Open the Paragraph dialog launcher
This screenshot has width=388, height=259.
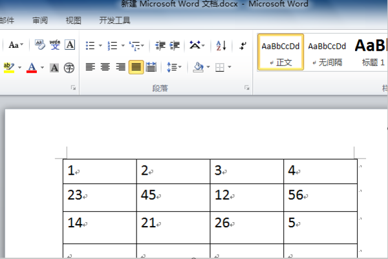tap(247, 87)
